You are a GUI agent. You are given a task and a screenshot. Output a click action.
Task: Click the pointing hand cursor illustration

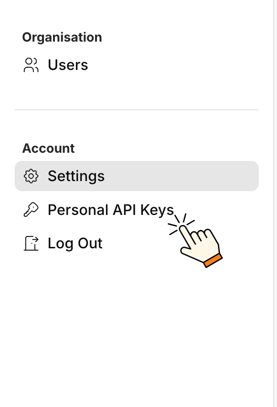click(196, 241)
